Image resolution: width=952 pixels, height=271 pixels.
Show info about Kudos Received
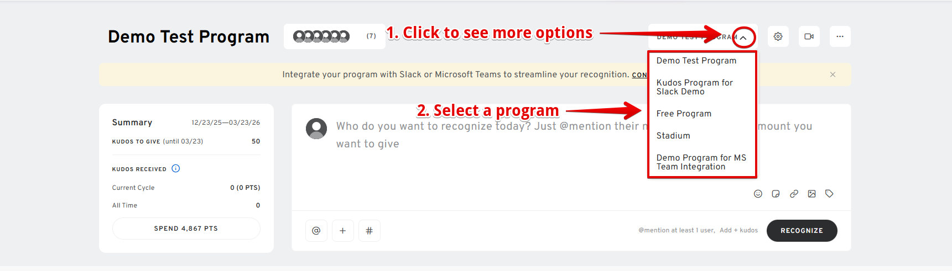[176, 169]
